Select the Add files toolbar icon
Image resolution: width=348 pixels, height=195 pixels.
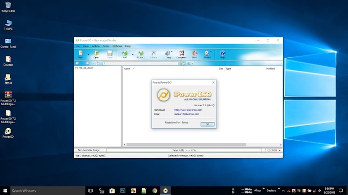coord(125,54)
